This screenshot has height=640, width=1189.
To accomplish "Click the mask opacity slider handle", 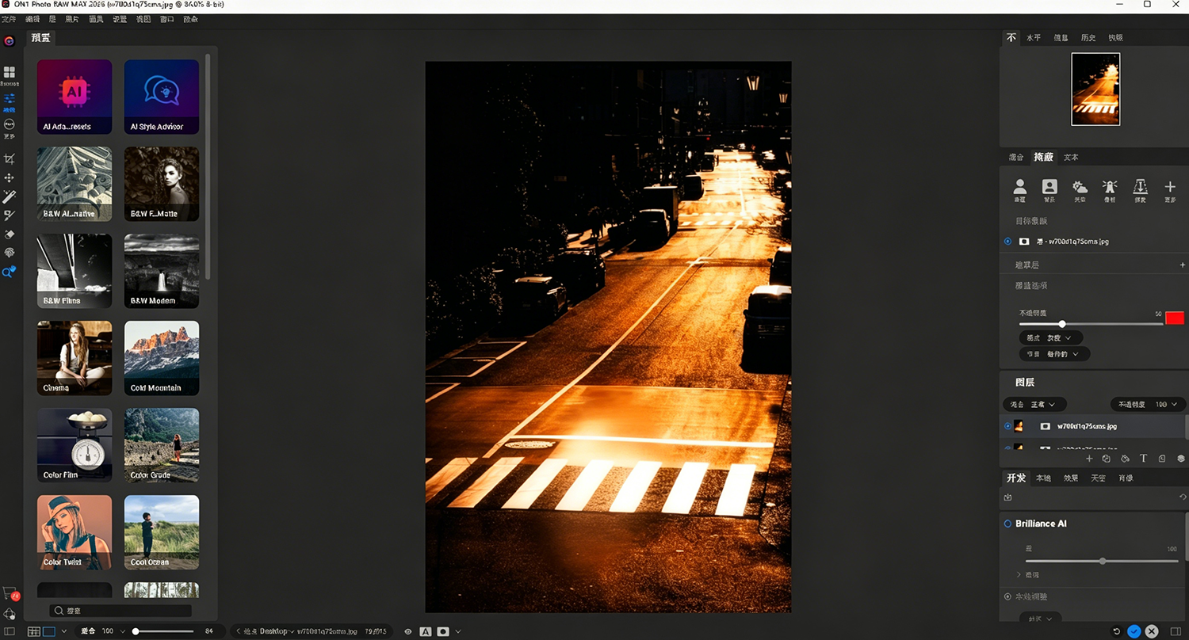I will coord(1062,324).
